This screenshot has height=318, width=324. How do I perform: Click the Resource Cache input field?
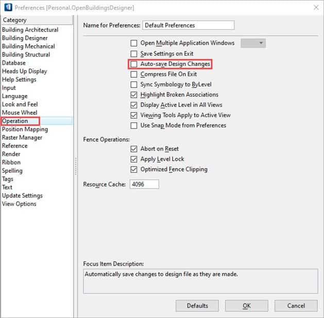pyautogui.click(x=144, y=184)
